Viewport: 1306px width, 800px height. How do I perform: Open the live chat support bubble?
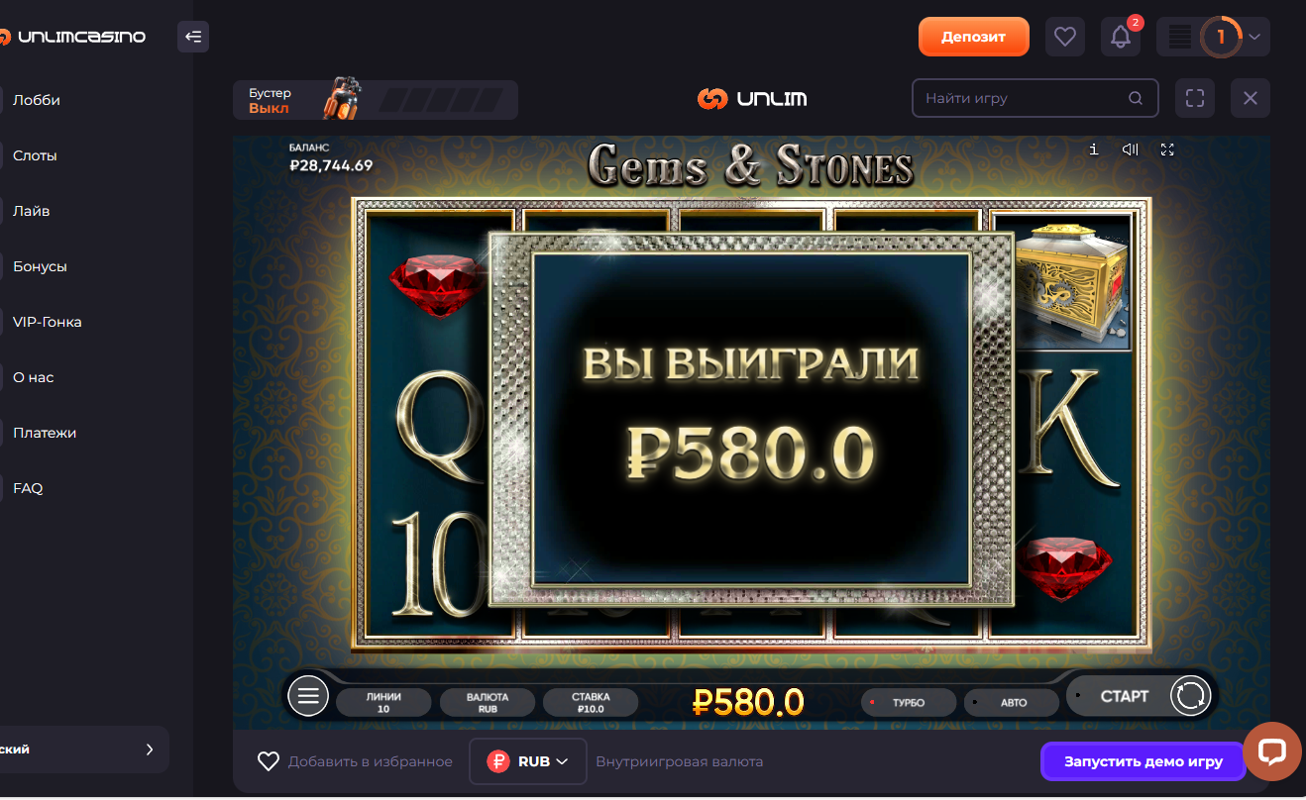(1272, 751)
